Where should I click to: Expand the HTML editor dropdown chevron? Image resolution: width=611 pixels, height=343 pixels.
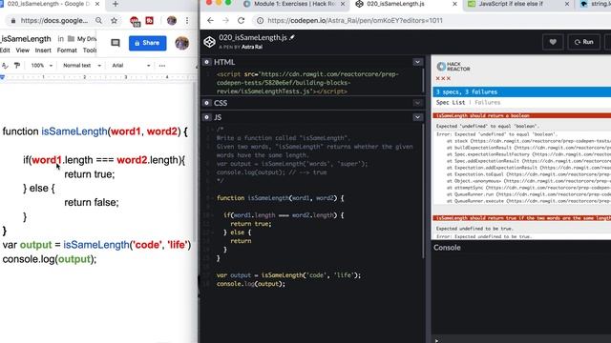point(417,62)
